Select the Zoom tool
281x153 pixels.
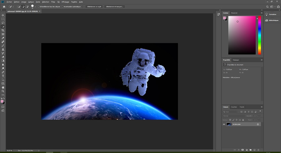point(3,91)
